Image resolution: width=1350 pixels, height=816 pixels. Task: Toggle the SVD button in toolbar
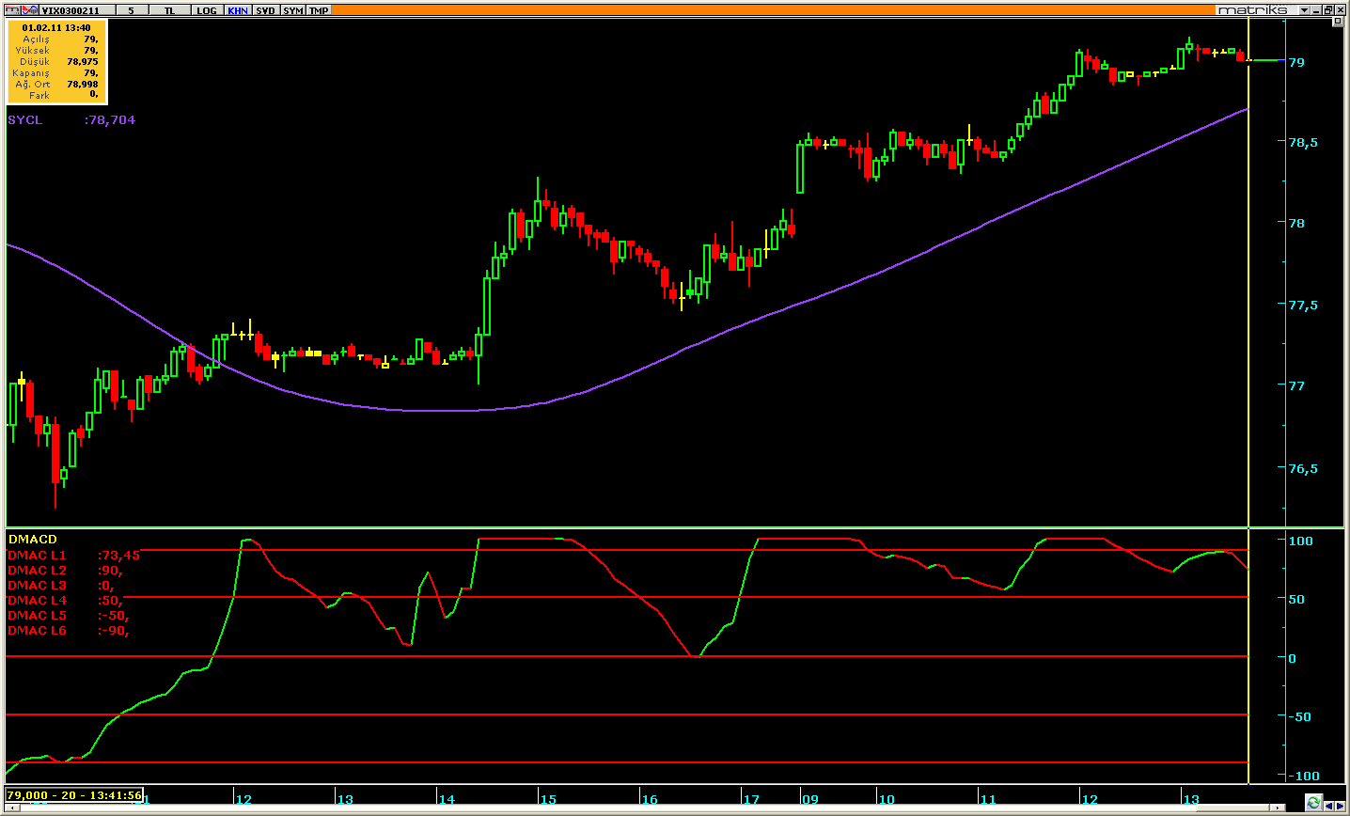point(265,10)
